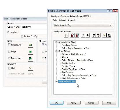Open the Background color swatch button
This screenshot has width=120, height=110.
30,58
